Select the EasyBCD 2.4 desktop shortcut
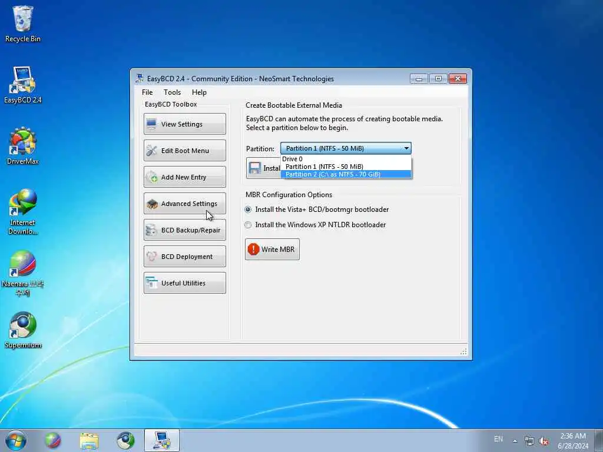The height and width of the screenshot is (452, 603). pos(23,85)
